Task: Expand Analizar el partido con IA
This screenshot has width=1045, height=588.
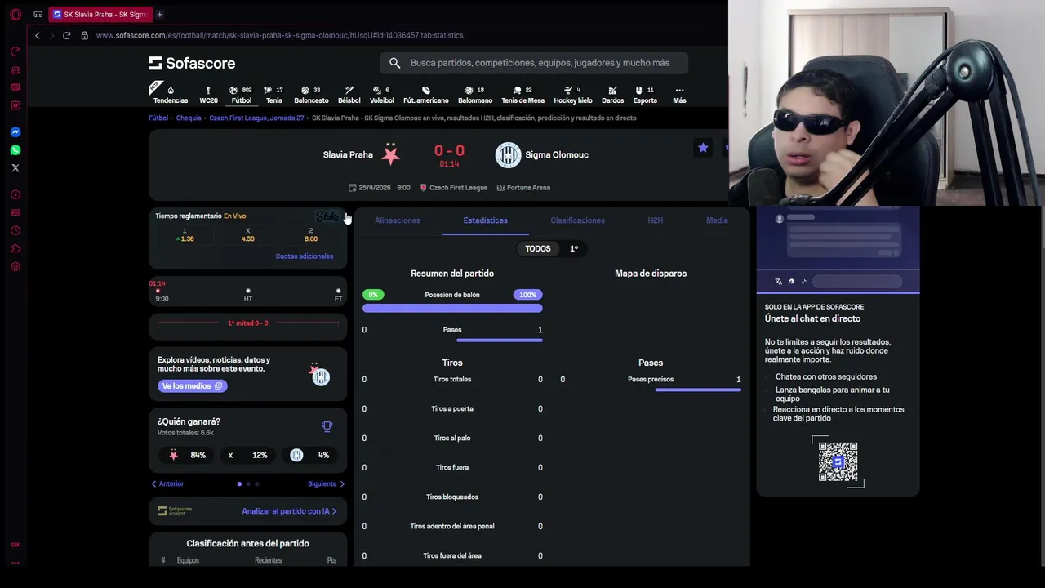Action: pyautogui.click(x=289, y=511)
